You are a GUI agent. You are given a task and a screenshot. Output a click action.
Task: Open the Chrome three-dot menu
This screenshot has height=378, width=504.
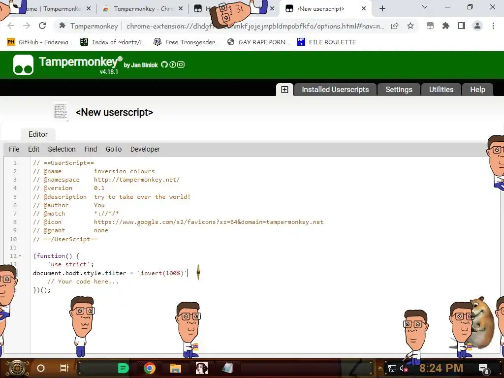point(493,26)
